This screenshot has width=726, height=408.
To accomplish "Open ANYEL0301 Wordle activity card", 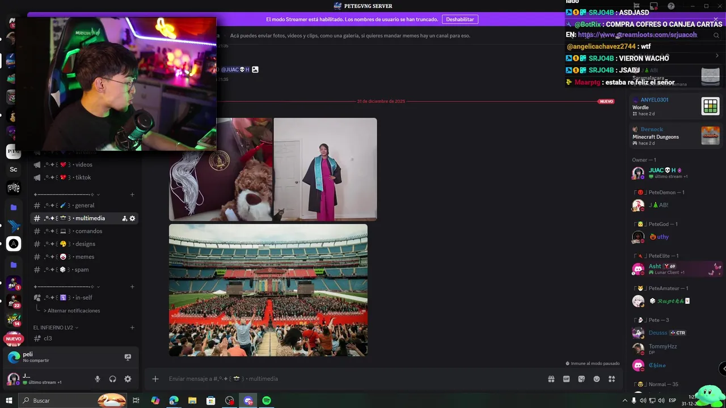I will click(x=675, y=106).
